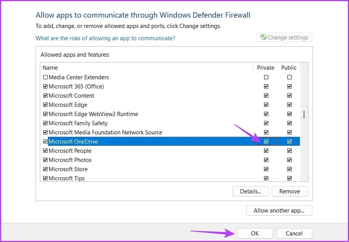Screen dimensions: 349x242
Task: Select the Microsoft 365 (Office) row text
Action: (77, 87)
